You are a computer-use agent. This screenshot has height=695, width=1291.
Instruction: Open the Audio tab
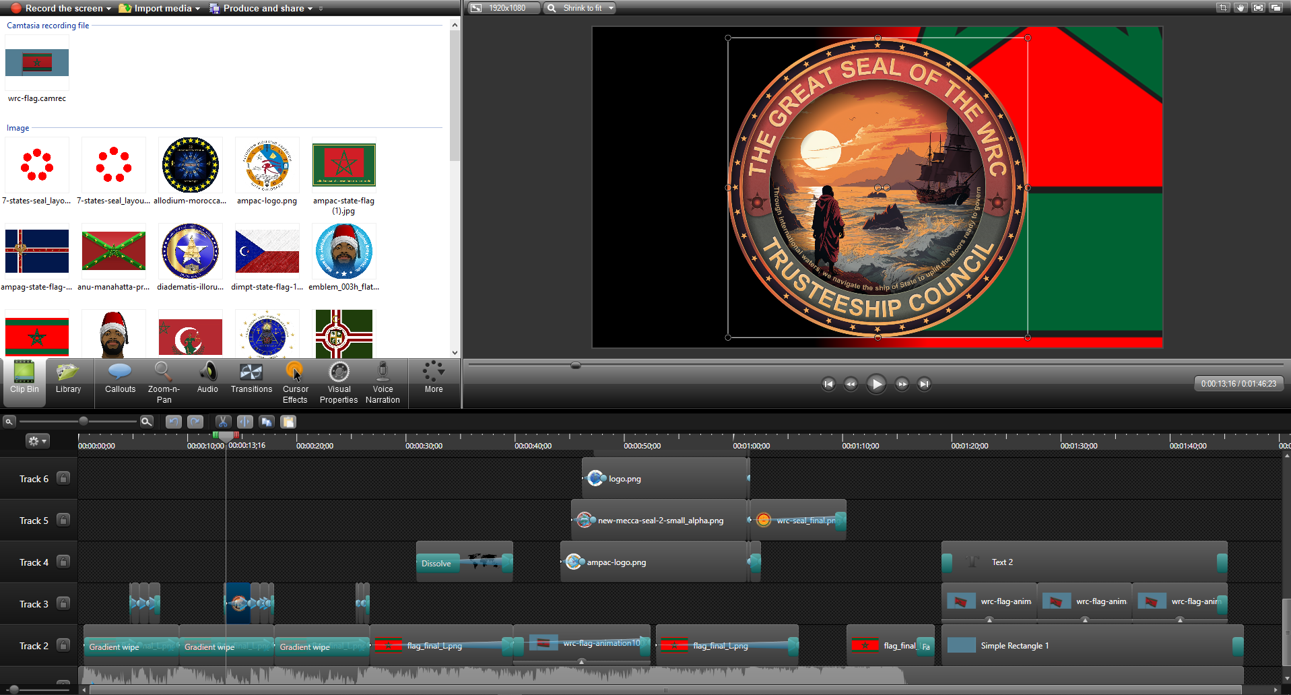[207, 378]
